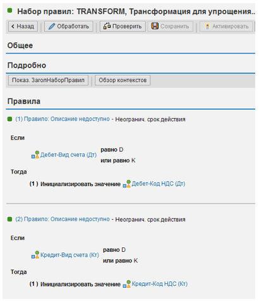Click the check icon on Проверить
Image resolution: width=259 pixels, height=301 pixels.
(107, 26)
